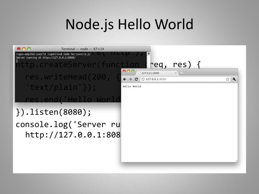
Task: Click the '}).listen(8080);' code line
Action: (x=54, y=112)
